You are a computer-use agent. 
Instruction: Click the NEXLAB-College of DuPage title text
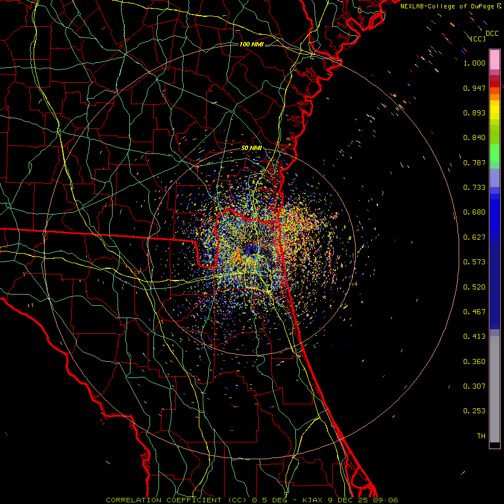(450, 6)
